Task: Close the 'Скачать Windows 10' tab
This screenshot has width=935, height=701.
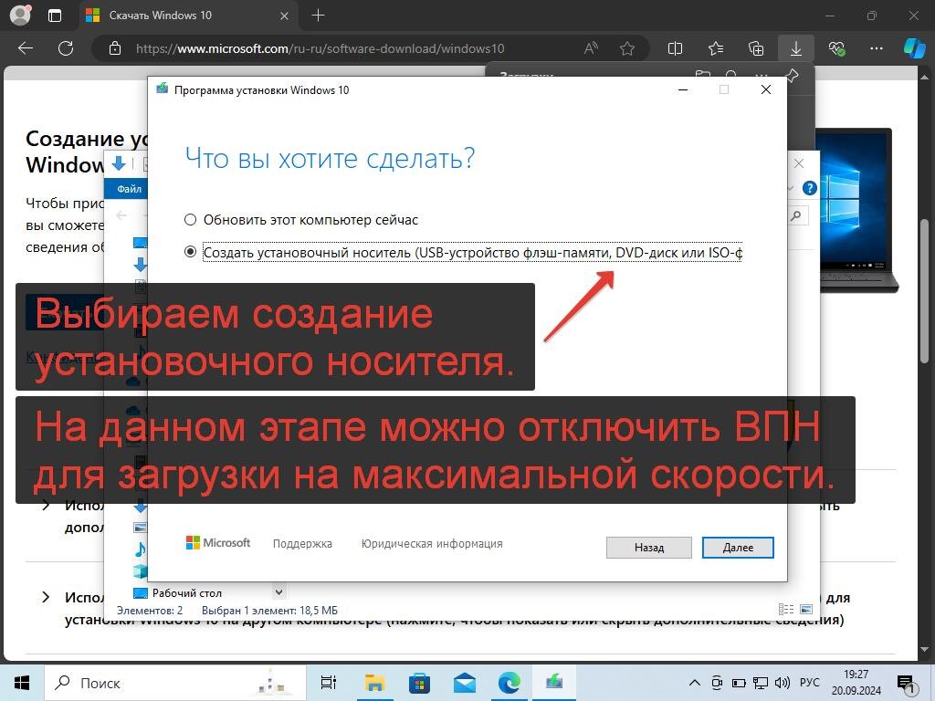Action: (285, 16)
